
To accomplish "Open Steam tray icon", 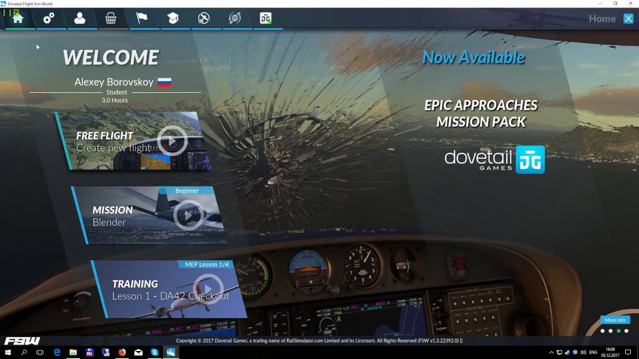I will pyautogui.click(x=567, y=353).
